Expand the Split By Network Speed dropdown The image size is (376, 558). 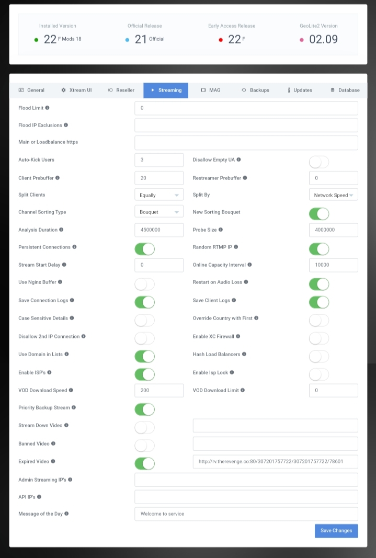[x=333, y=195]
